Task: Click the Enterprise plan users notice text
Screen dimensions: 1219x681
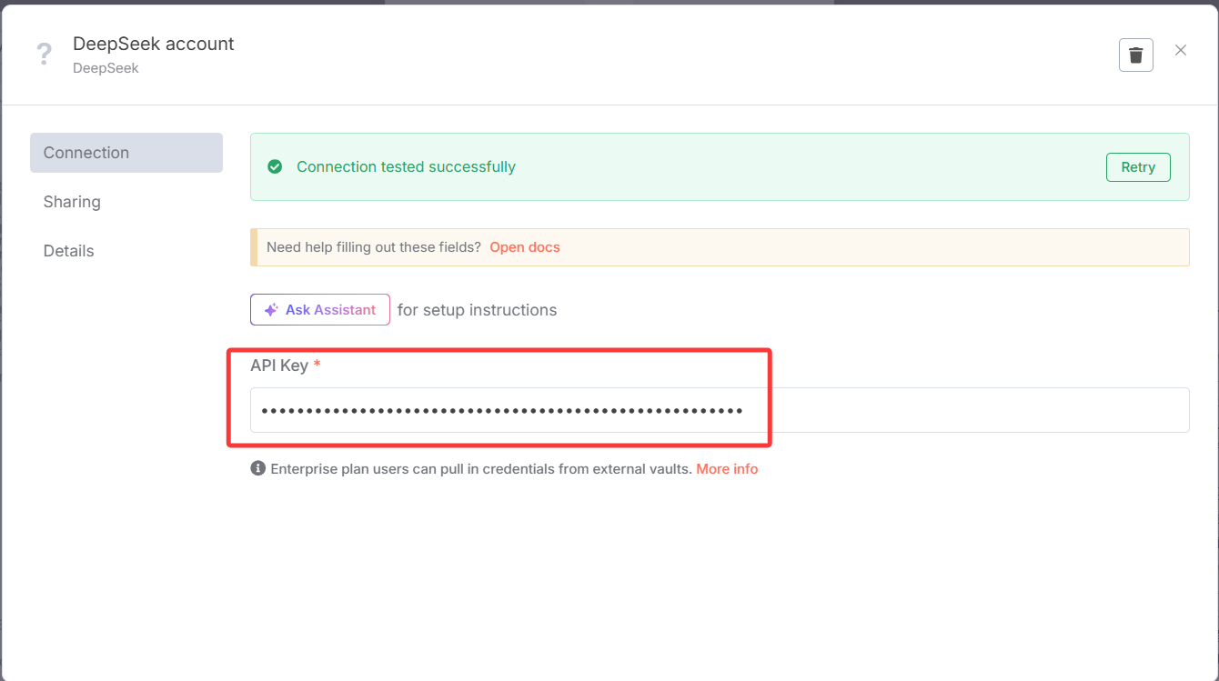Action: click(x=481, y=469)
